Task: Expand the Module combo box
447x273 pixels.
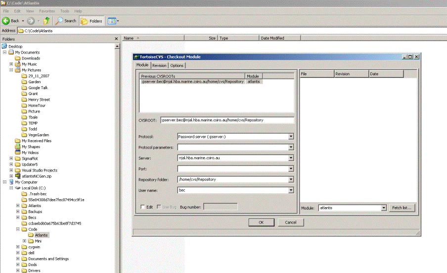Action: coord(384,208)
